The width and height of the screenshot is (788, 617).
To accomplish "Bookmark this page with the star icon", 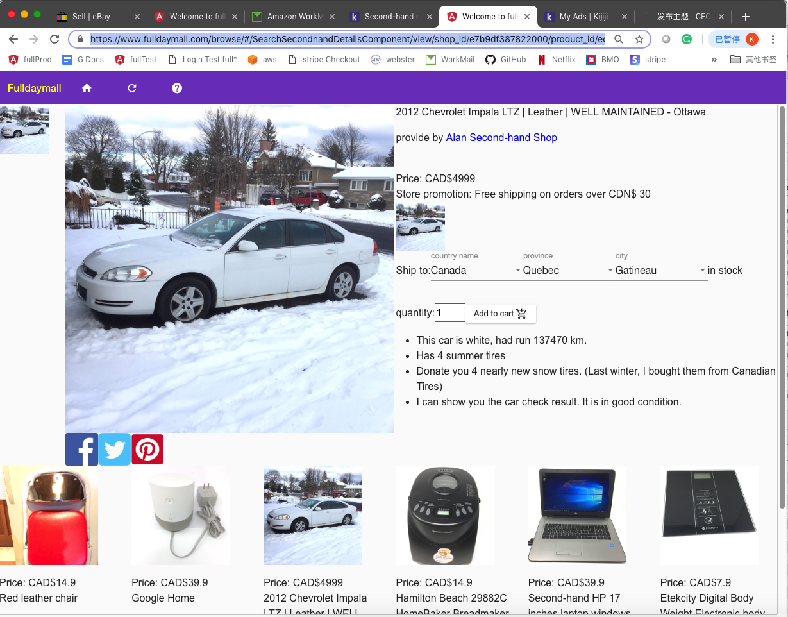I will click(x=639, y=39).
